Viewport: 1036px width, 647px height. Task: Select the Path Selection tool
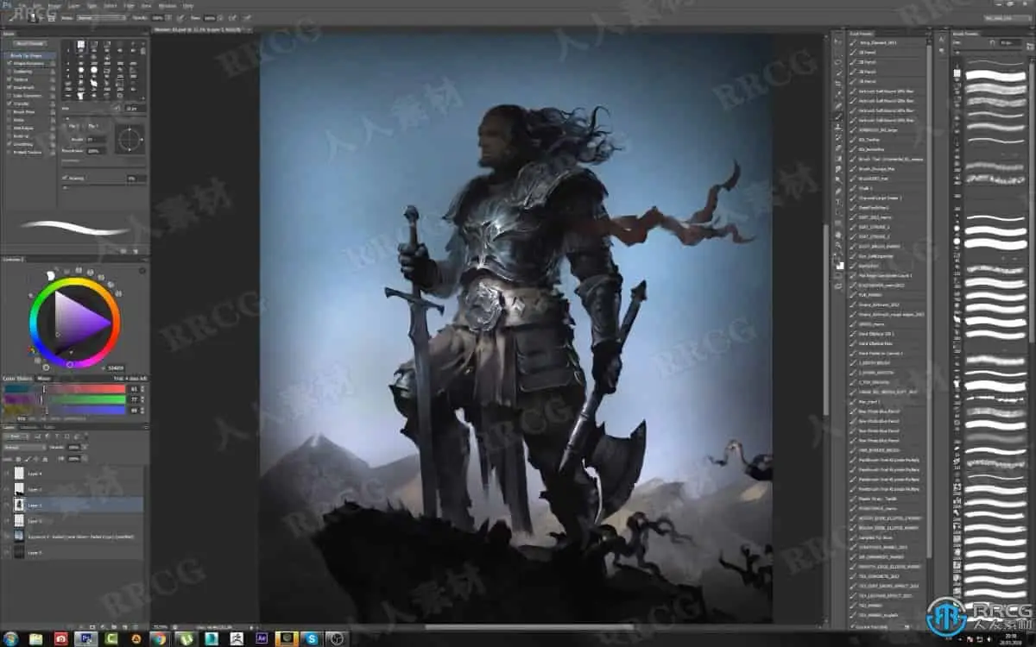click(838, 213)
